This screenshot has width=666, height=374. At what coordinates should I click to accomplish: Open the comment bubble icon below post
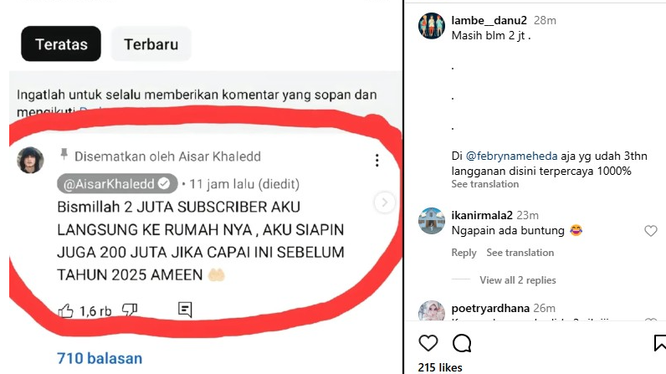pos(462,343)
